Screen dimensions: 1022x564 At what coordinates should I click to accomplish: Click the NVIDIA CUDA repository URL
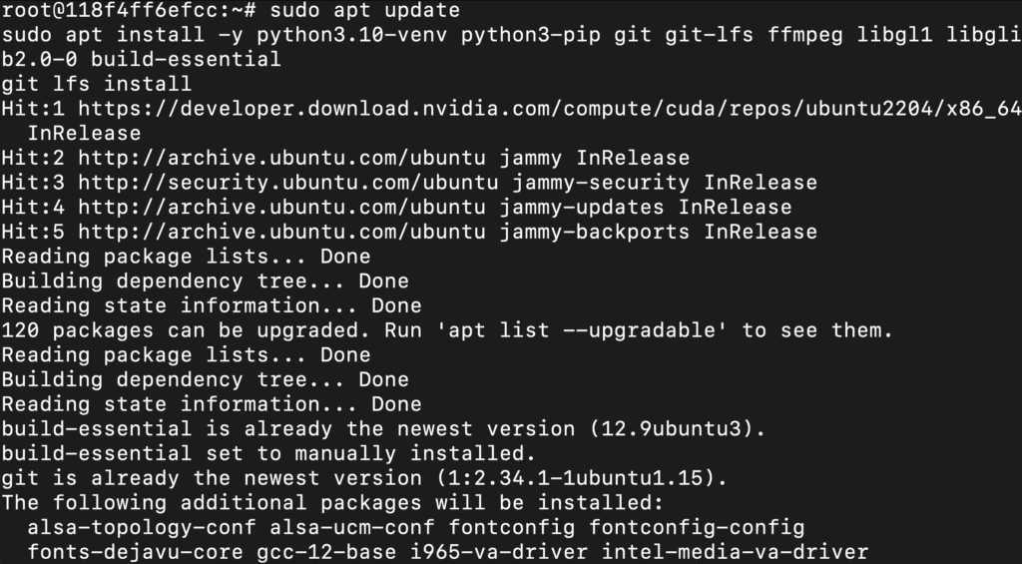pos(549,109)
